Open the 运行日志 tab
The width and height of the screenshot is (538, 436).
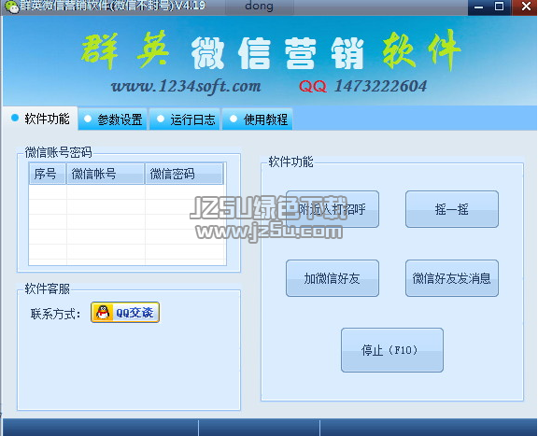point(186,120)
